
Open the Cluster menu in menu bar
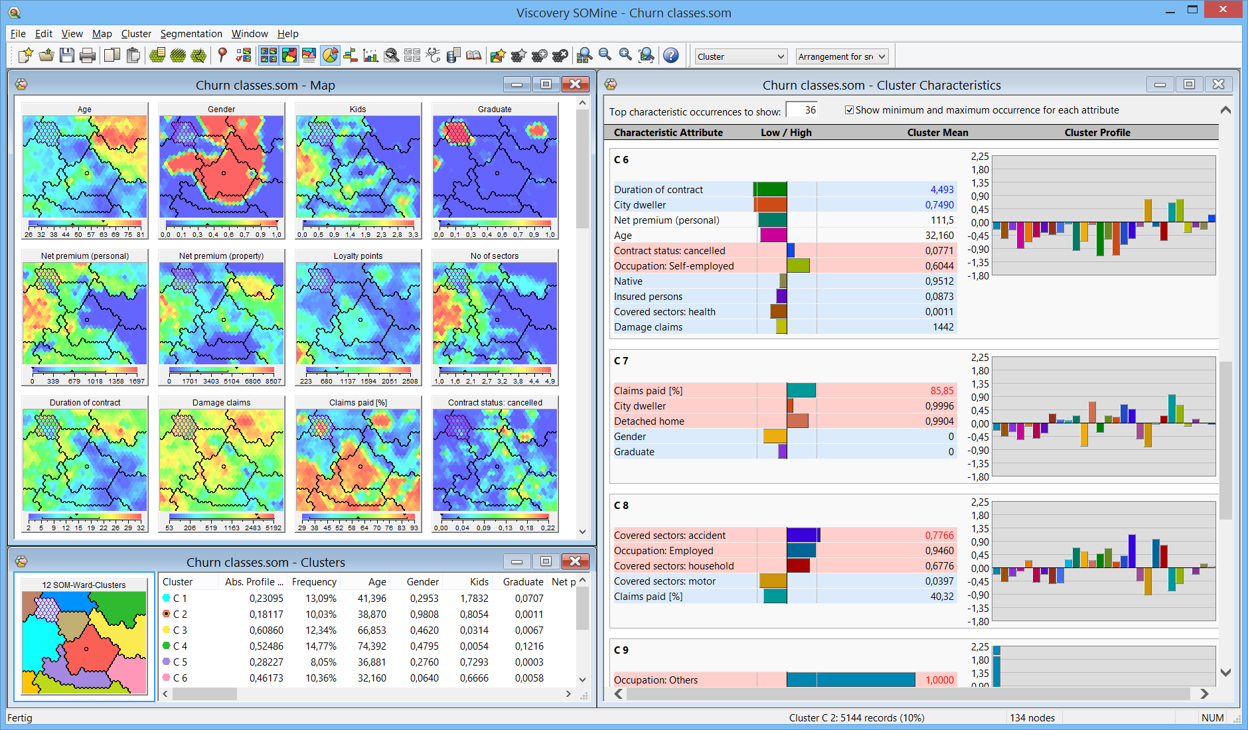coord(136,34)
